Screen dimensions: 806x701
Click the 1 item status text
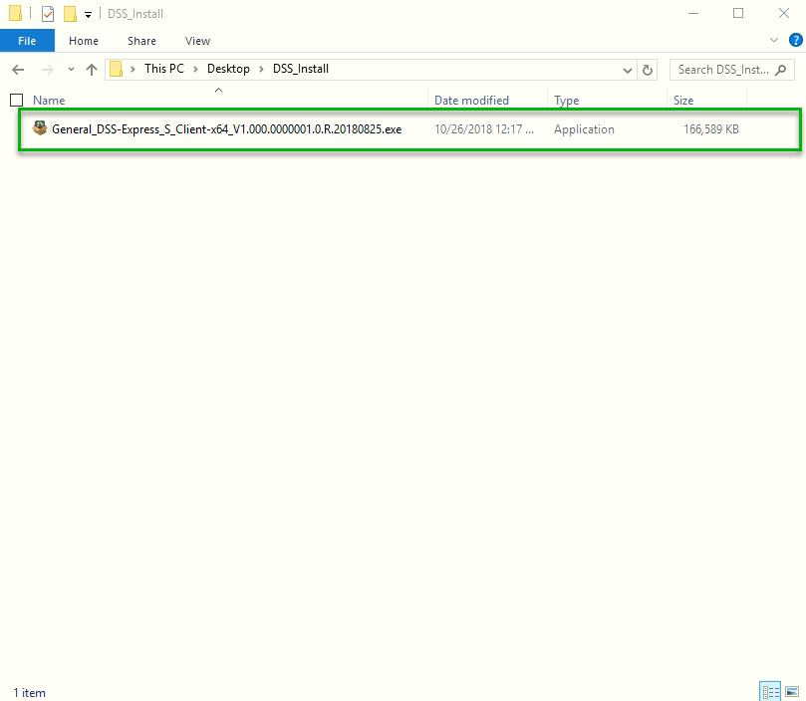(x=29, y=693)
